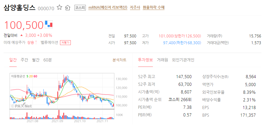Click the 이동평균선 legend label in chart
This screenshot has height=128, width=265.
pos(18,76)
